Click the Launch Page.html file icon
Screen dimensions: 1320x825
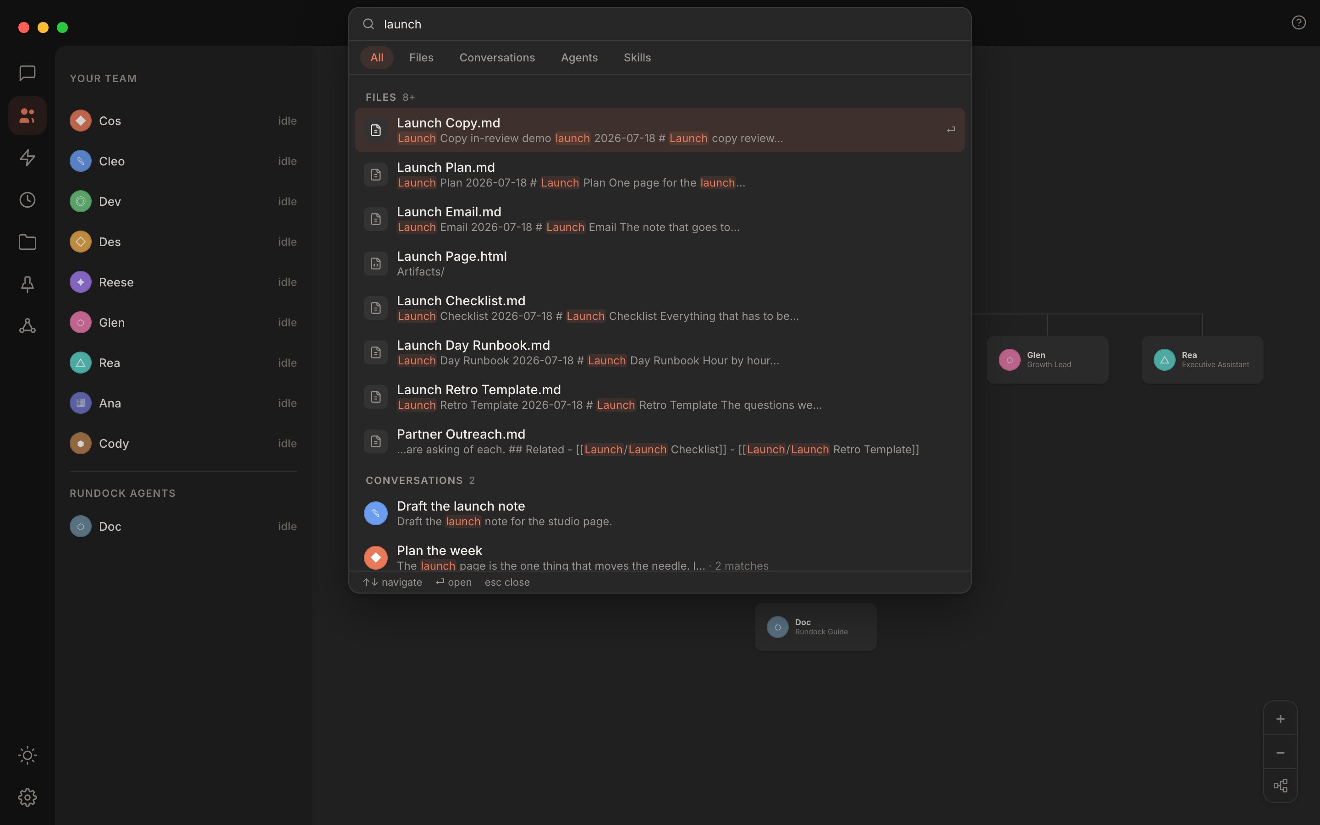click(x=376, y=264)
